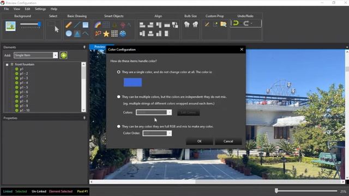Screen dimensions: 349x196
Task: Select the full RGB any color option
Action: pos(119,126)
